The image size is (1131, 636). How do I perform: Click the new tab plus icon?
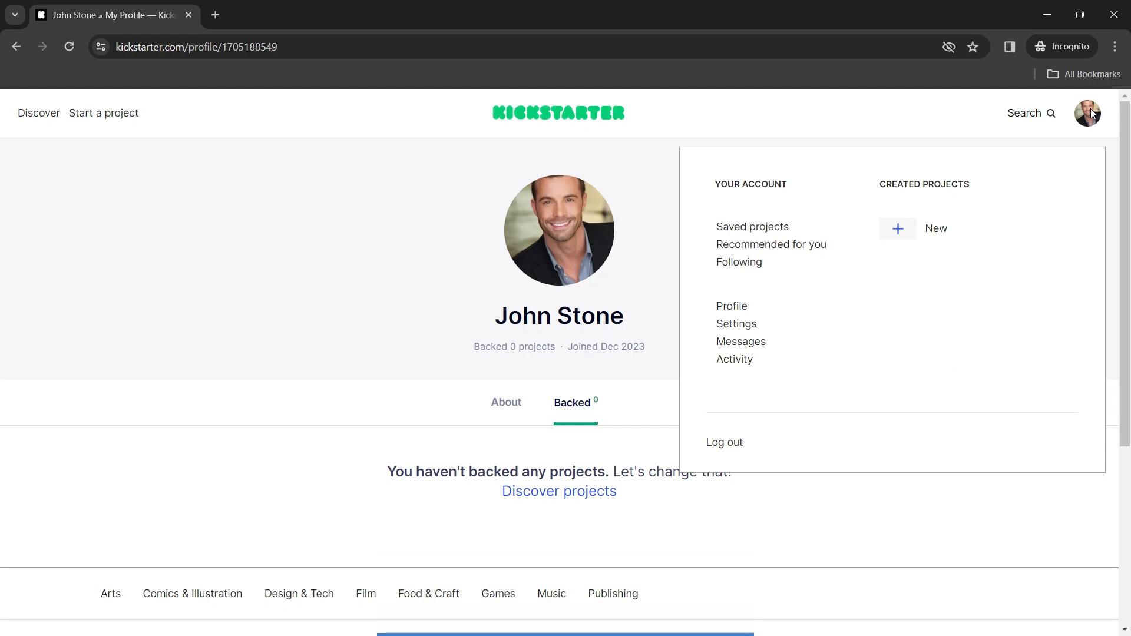tap(216, 14)
